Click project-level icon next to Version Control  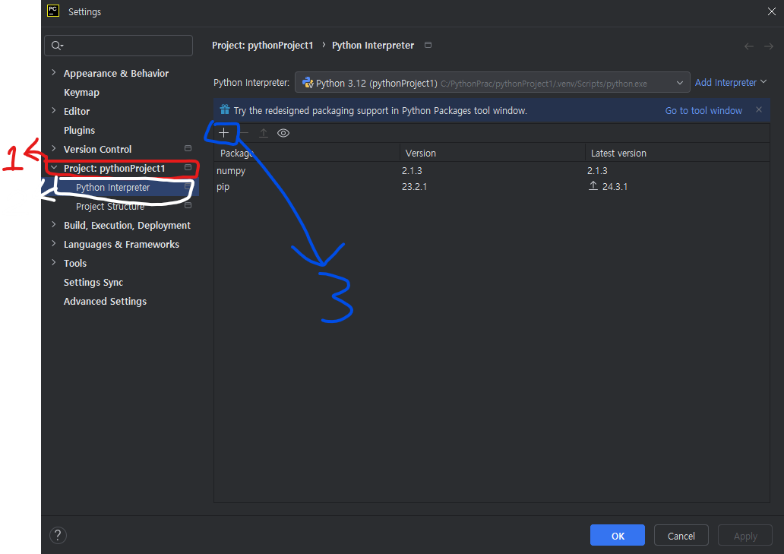(188, 148)
